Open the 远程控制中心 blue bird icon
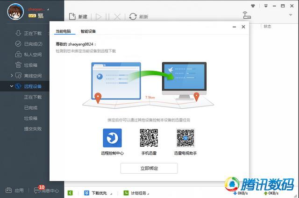The width and height of the screenshot is (299, 198). (x=112, y=138)
